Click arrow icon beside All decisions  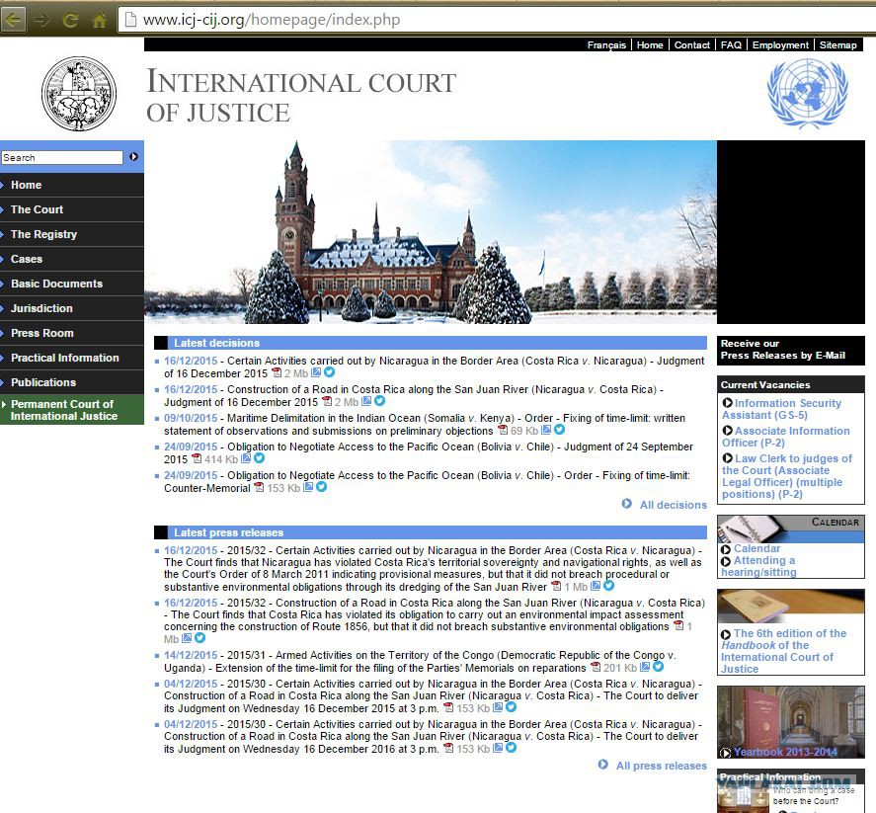click(x=627, y=504)
